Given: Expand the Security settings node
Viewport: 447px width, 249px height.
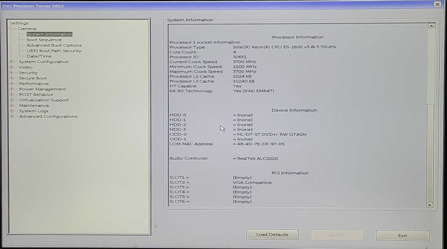Looking at the screenshot, I should tap(11, 73).
